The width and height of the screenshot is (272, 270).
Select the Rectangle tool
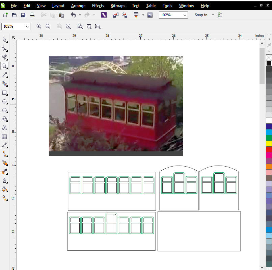click(x=4, y=93)
